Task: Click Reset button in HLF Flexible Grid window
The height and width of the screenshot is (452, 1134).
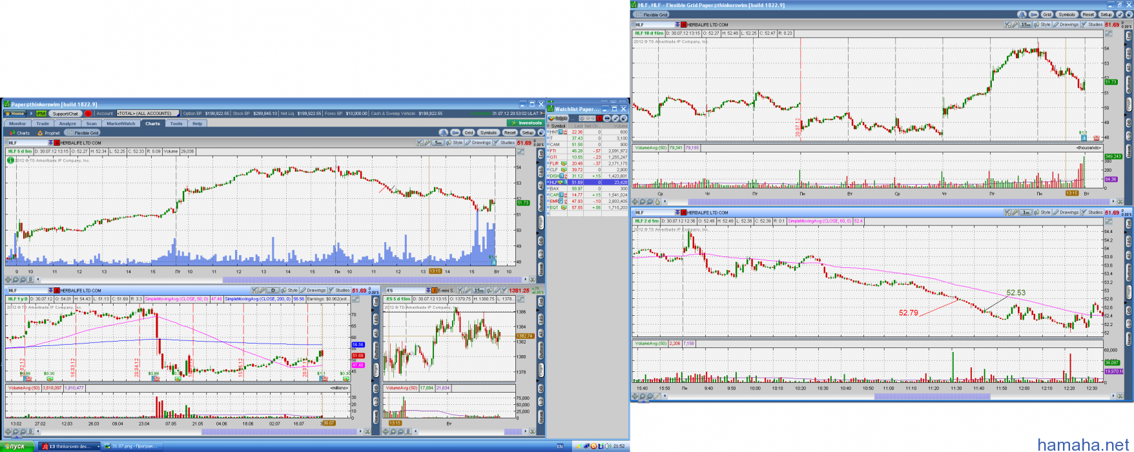Action: (1088, 14)
